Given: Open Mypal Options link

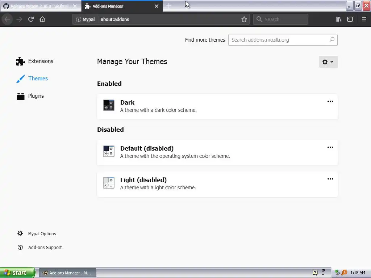Looking at the screenshot, I should tap(37, 233).
